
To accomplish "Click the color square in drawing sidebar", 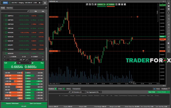I will click(169, 43).
